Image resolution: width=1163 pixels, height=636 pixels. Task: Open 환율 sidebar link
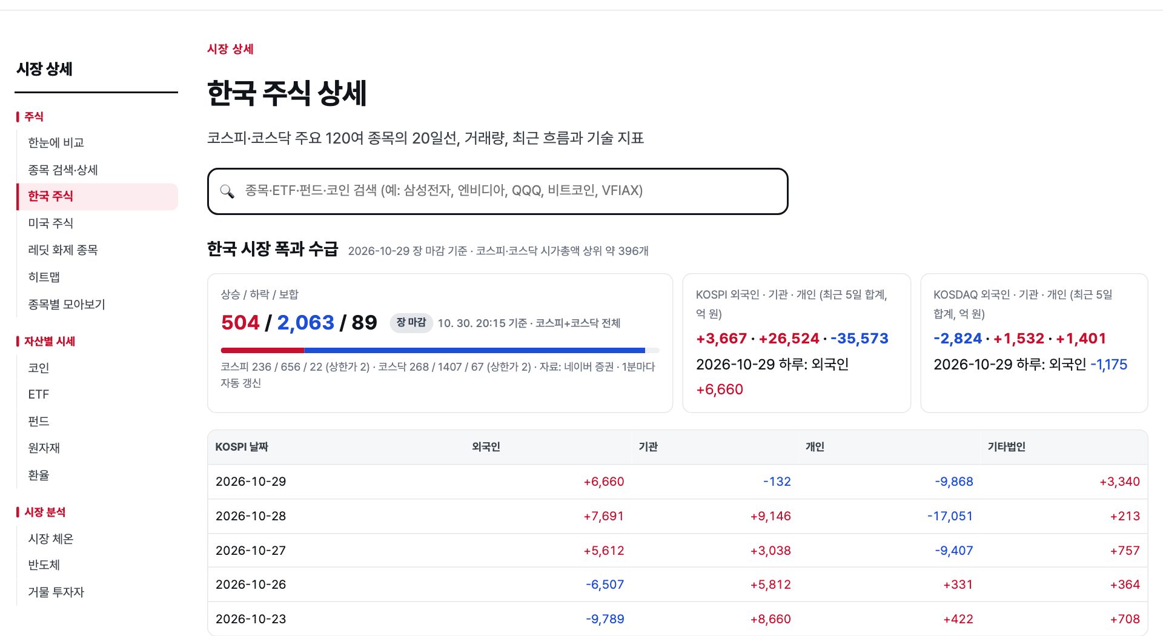pyautogui.click(x=38, y=475)
